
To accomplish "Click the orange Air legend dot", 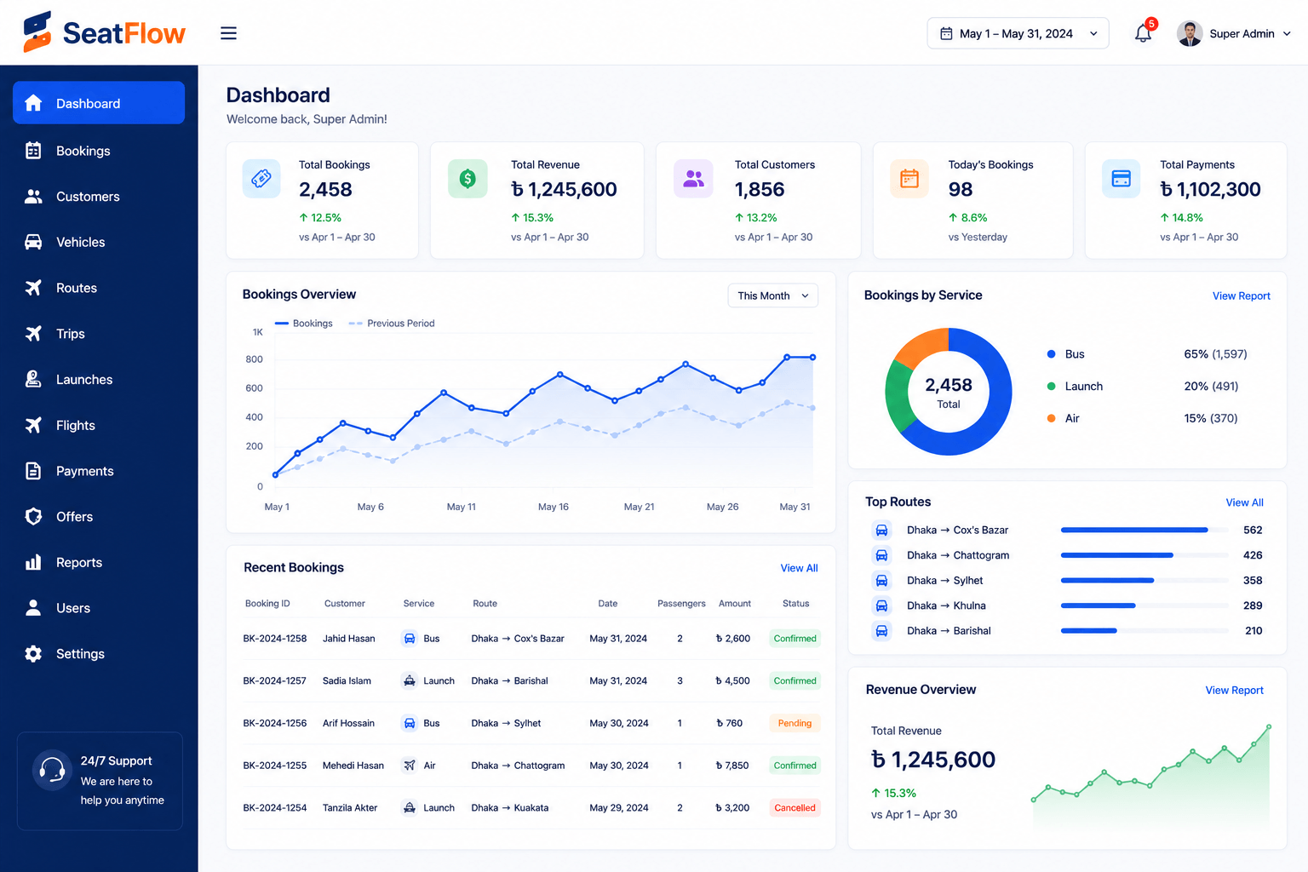I will (1051, 418).
